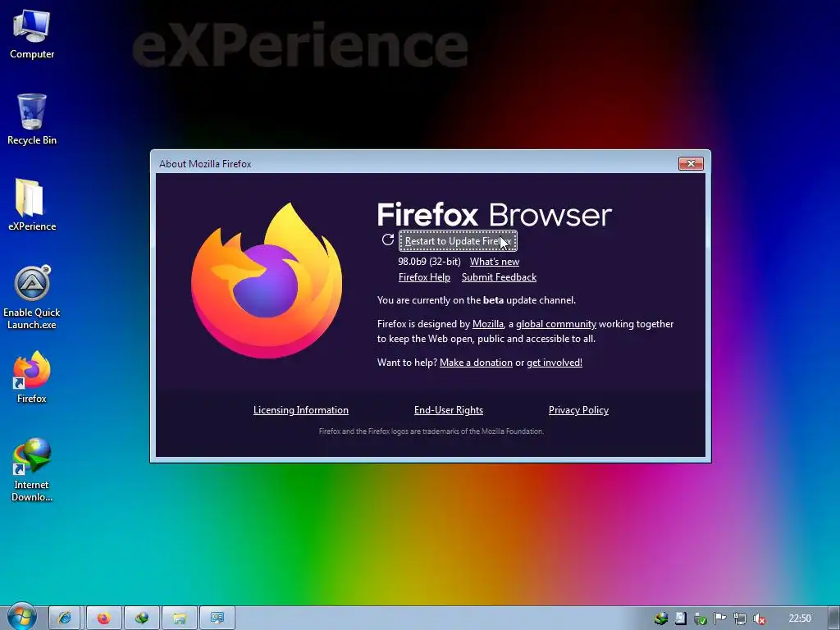
Task: Click the large Firefox logo image
Action: tap(267, 281)
